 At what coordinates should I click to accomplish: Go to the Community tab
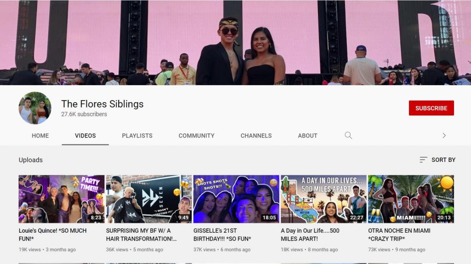pyautogui.click(x=196, y=136)
